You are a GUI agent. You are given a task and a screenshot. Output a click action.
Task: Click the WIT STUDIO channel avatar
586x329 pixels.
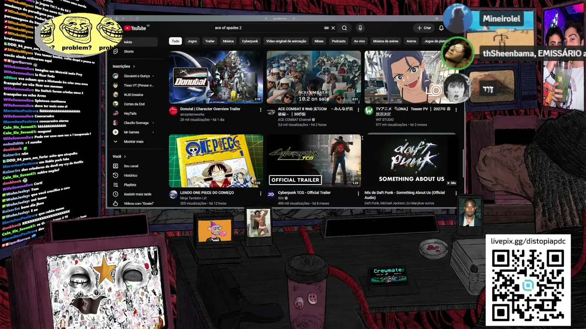[369, 111]
